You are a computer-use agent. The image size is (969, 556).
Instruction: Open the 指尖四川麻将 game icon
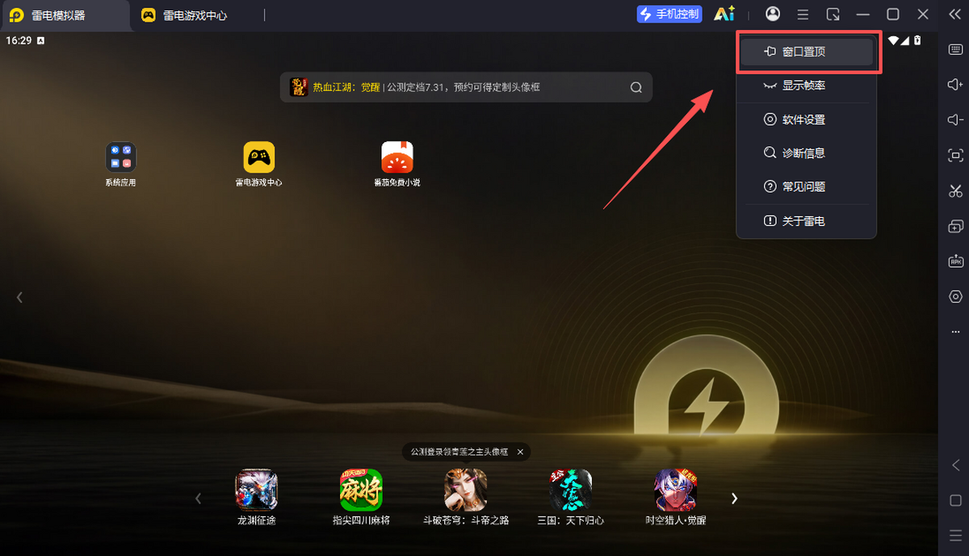[x=361, y=491]
